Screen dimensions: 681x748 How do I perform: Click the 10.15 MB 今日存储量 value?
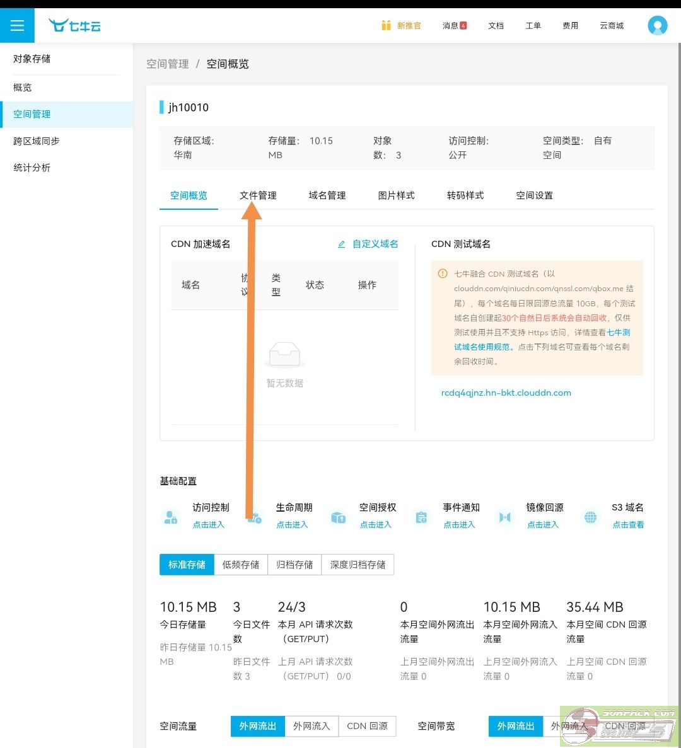[188, 607]
